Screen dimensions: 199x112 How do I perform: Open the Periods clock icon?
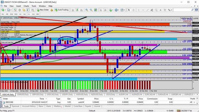116,10
